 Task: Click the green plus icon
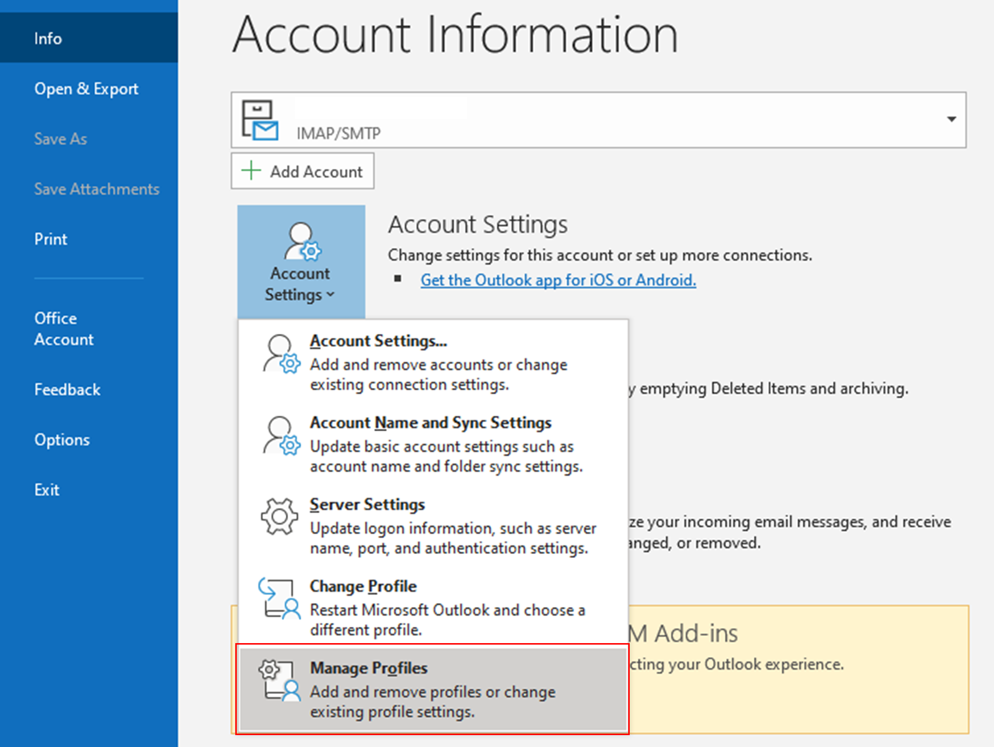(251, 171)
